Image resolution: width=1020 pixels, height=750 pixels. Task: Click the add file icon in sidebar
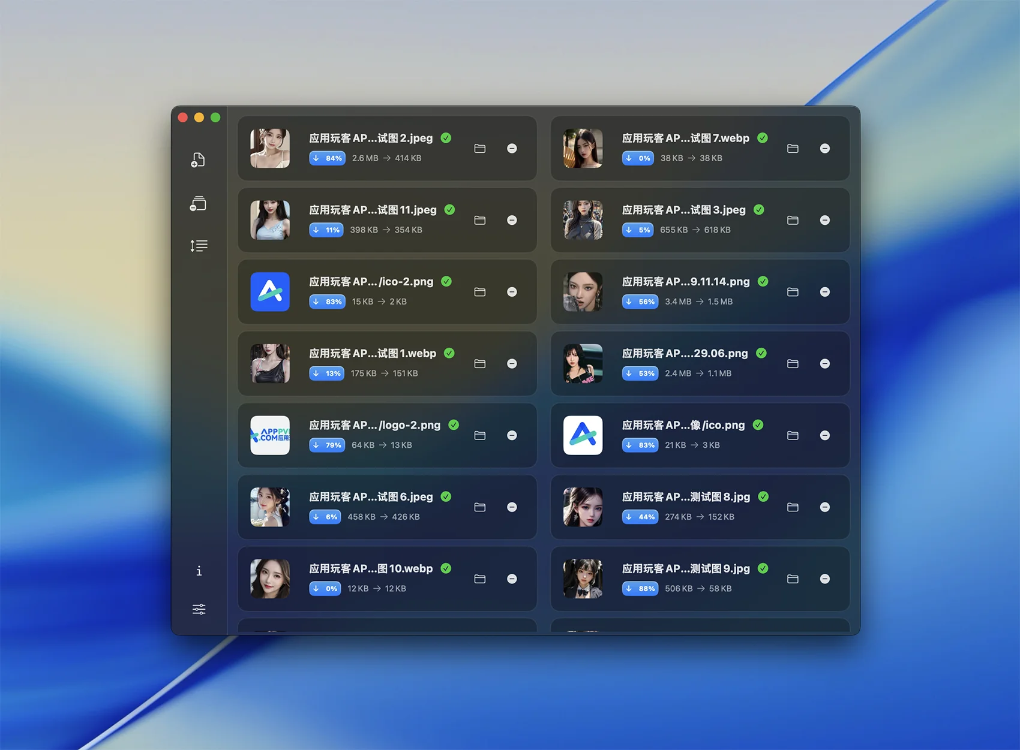point(198,160)
